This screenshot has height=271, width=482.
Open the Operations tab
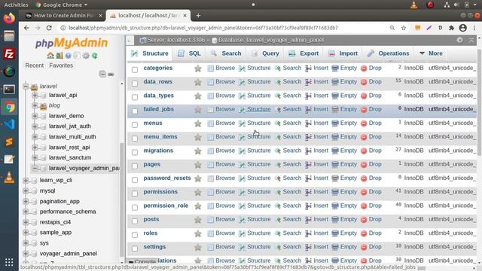(x=389, y=53)
